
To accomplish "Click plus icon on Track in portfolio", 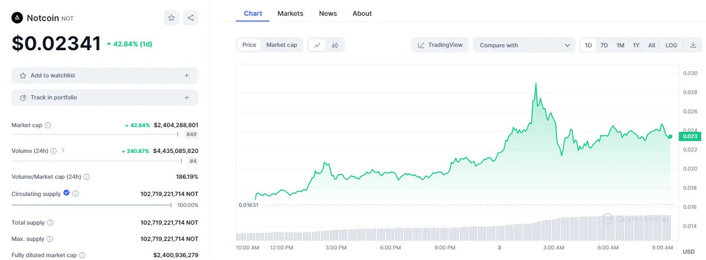I will pyautogui.click(x=187, y=97).
